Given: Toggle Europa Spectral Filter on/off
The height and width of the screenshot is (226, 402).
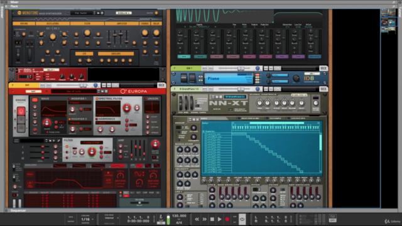Looking at the screenshot, I should [97, 99].
